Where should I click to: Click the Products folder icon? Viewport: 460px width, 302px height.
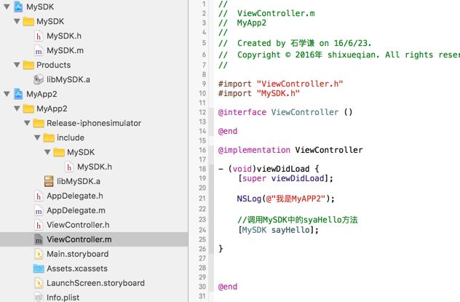click(28, 65)
